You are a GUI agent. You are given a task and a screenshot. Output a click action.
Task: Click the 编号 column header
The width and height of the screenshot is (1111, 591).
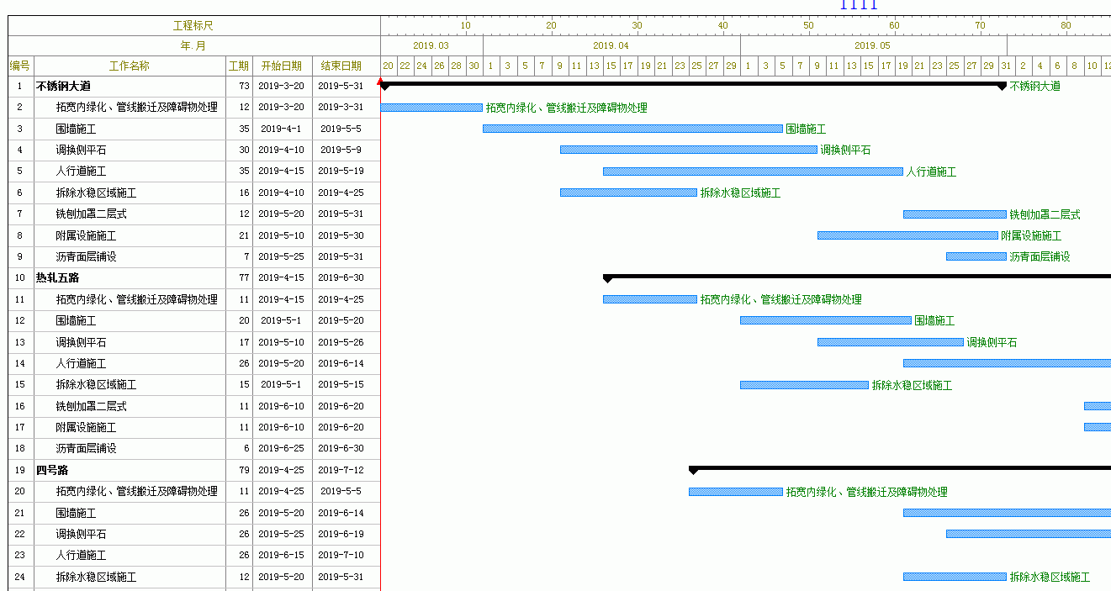(20, 66)
